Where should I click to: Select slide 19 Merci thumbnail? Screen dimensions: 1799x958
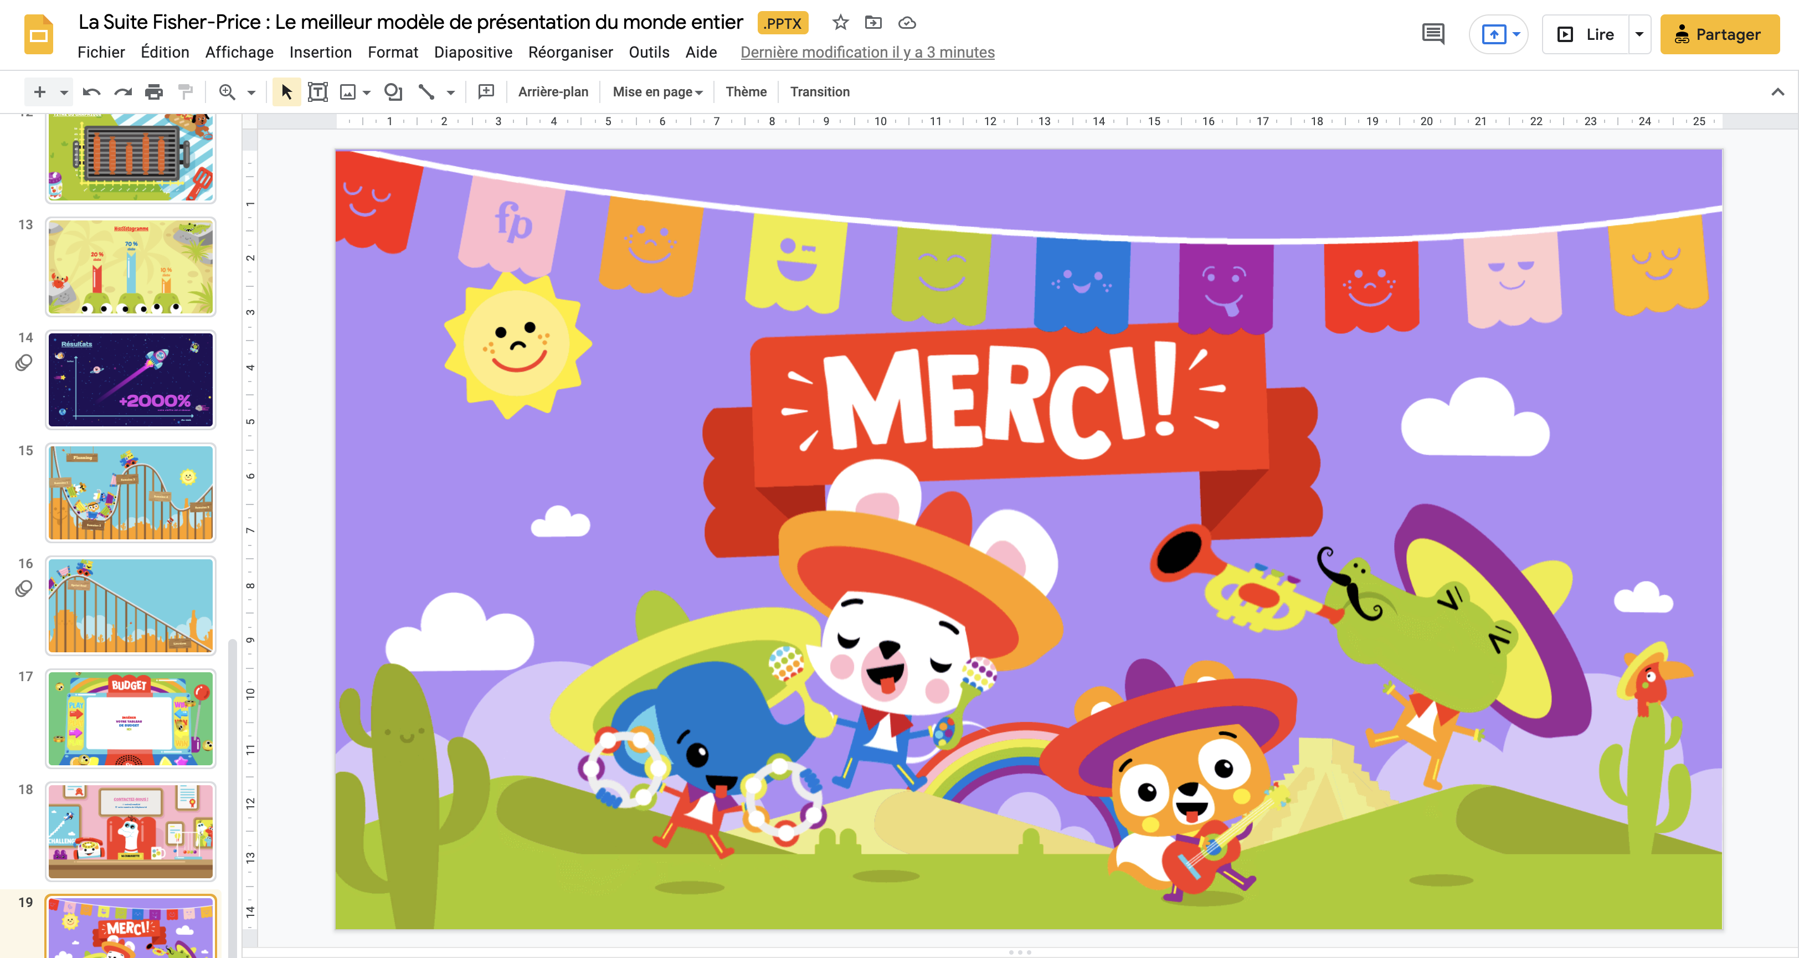(131, 928)
